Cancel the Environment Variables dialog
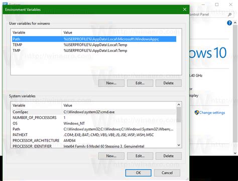This screenshot has width=238, height=181. pos(167,173)
